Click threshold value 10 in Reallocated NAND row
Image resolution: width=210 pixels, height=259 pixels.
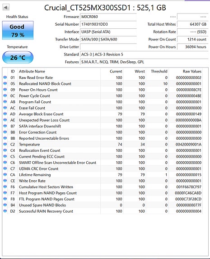click(165, 84)
